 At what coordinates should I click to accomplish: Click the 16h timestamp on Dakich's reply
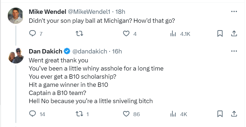click(x=117, y=51)
